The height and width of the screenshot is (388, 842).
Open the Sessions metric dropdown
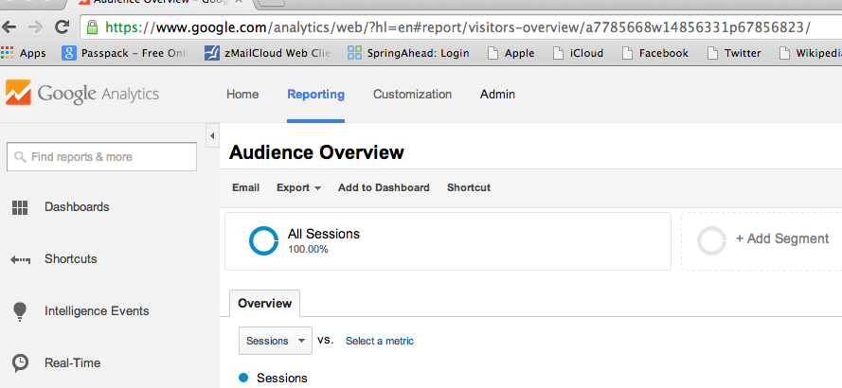[x=276, y=341]
